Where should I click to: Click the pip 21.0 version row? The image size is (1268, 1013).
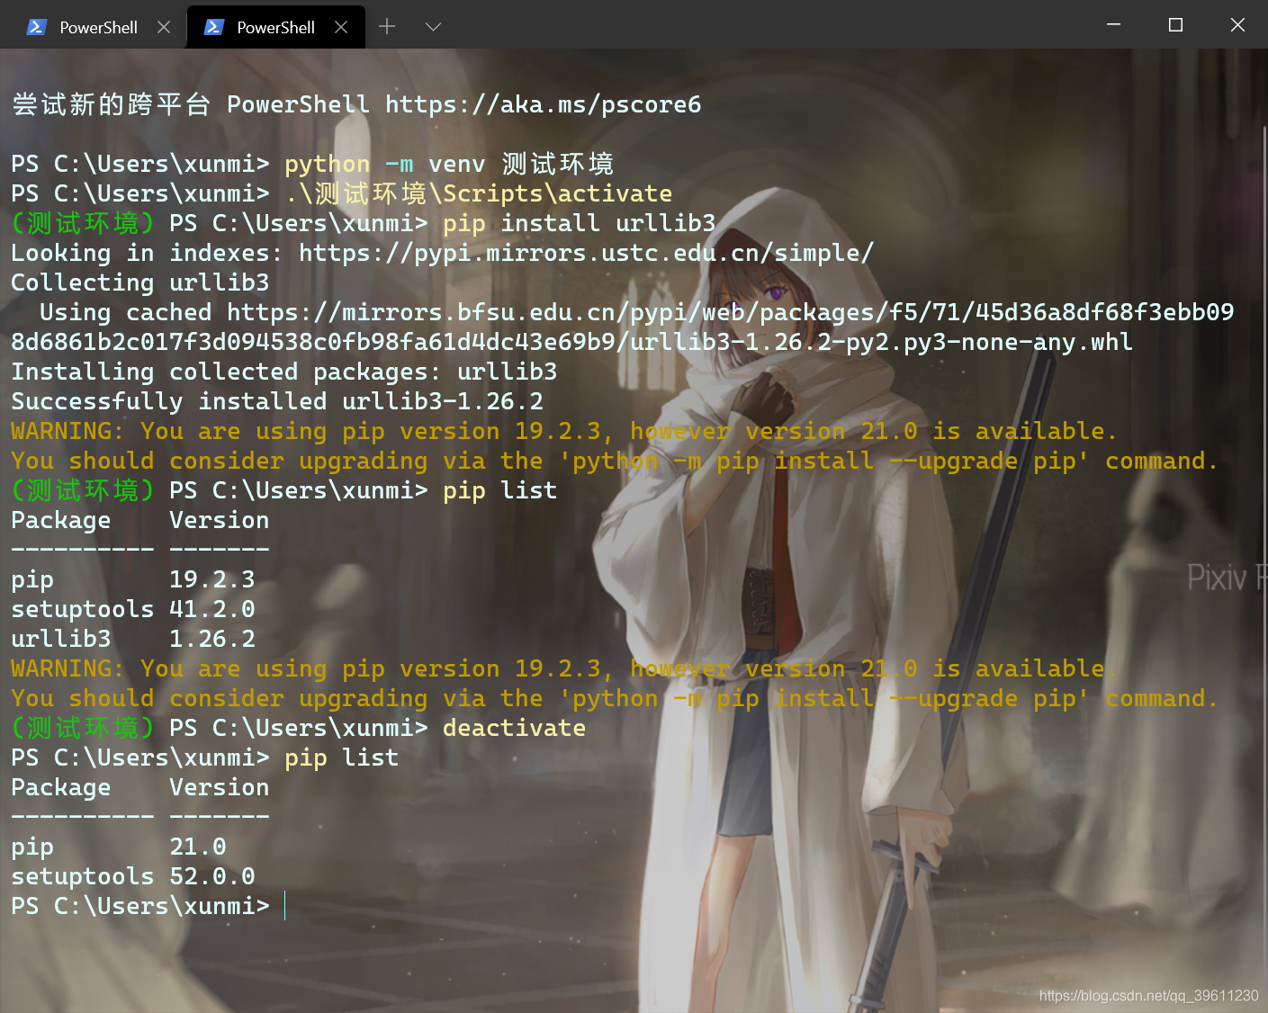(x=119, y=847)
